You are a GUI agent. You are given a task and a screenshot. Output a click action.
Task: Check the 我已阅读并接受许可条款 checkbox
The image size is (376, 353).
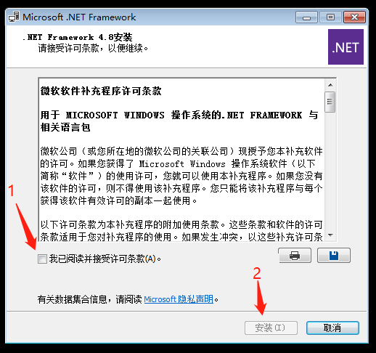pos(42,259)
